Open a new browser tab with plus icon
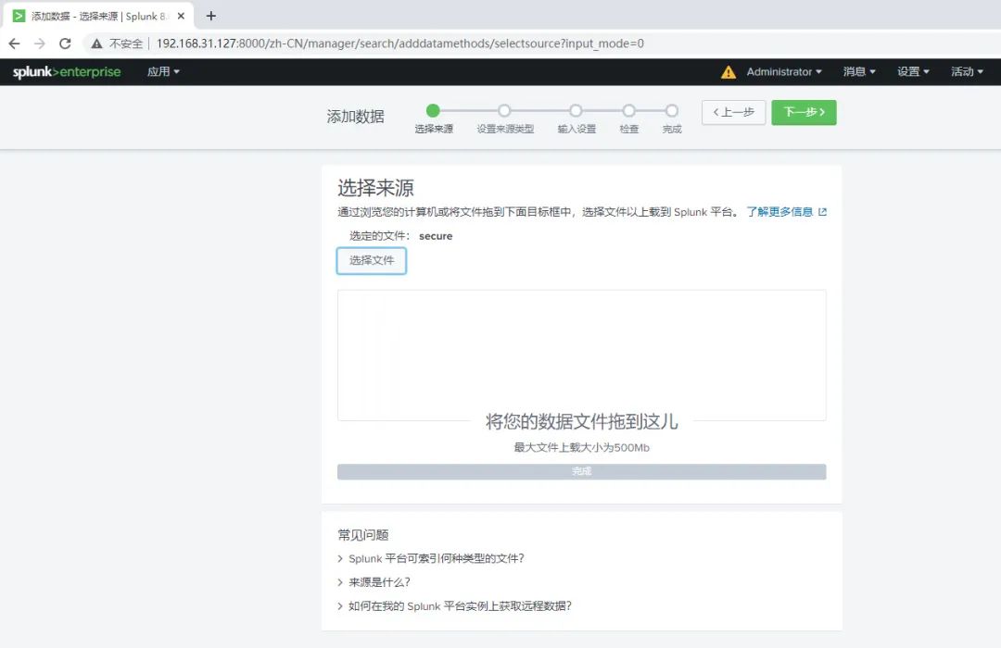 211,16
